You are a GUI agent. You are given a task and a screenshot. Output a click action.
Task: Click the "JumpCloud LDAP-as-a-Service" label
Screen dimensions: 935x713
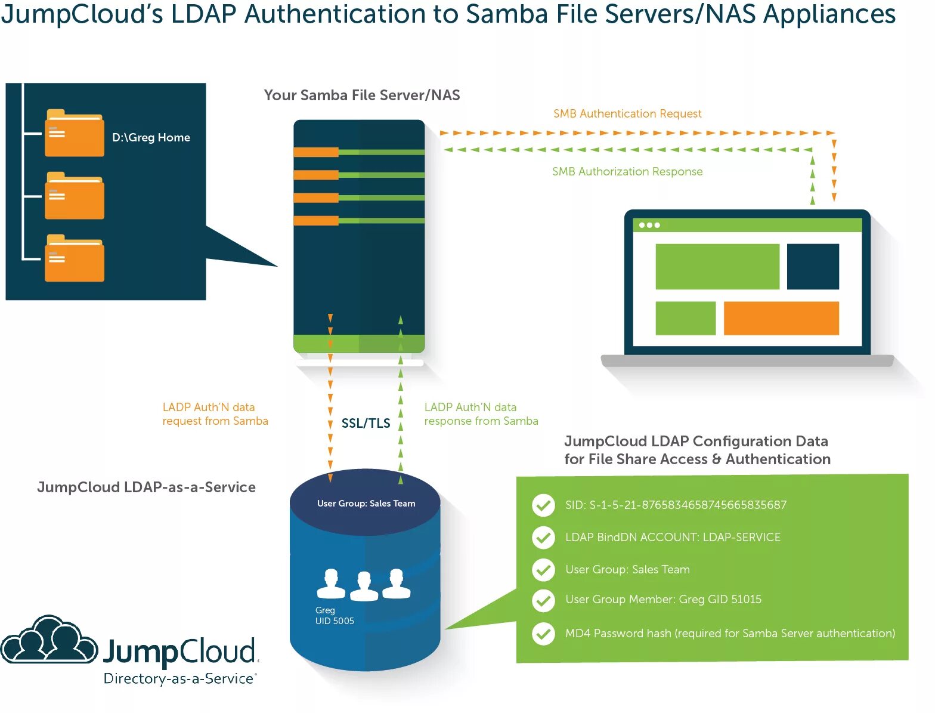click(146, 487)
